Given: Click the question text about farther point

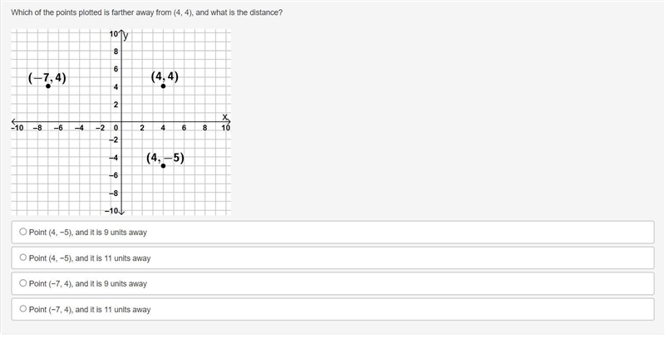Looking at the screenshot, I should 147,12.
